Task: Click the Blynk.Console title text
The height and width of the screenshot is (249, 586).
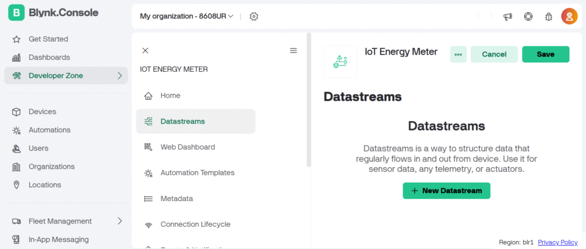Action: click(x=64, y=13)
